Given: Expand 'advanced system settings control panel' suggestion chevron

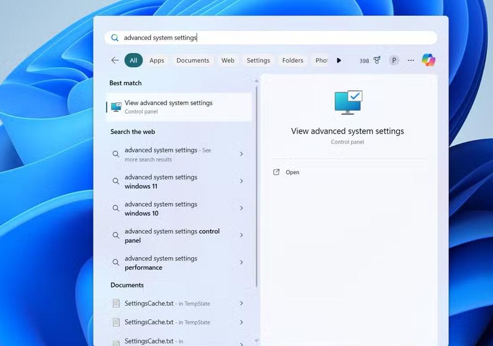Looking at the screenshot, I should 241,235.
